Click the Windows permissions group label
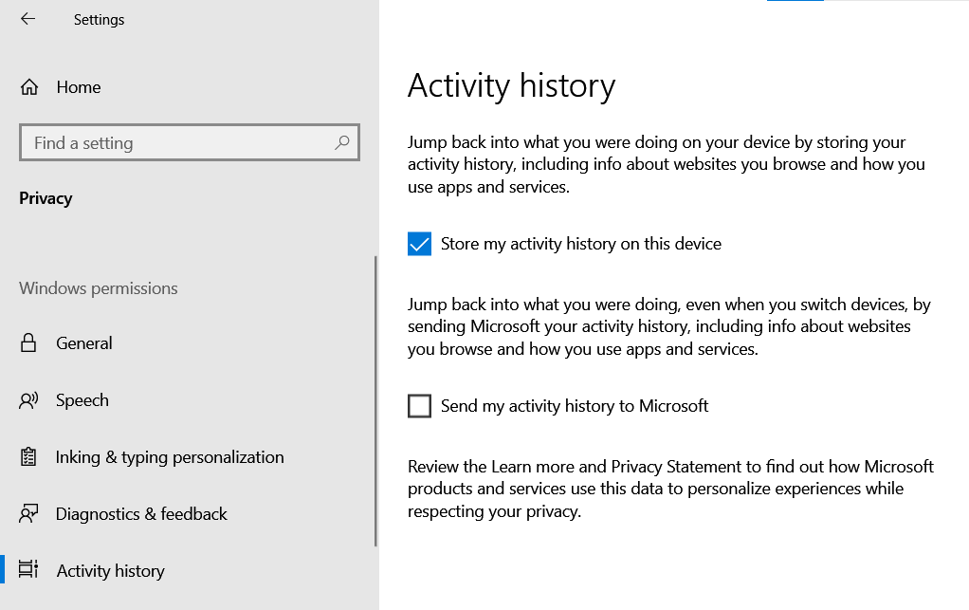Screen dimensions: 969x610 [x=99, y=288]
